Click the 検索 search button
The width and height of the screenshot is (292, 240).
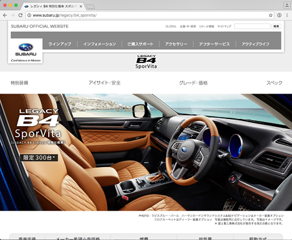tap(276, 26)
